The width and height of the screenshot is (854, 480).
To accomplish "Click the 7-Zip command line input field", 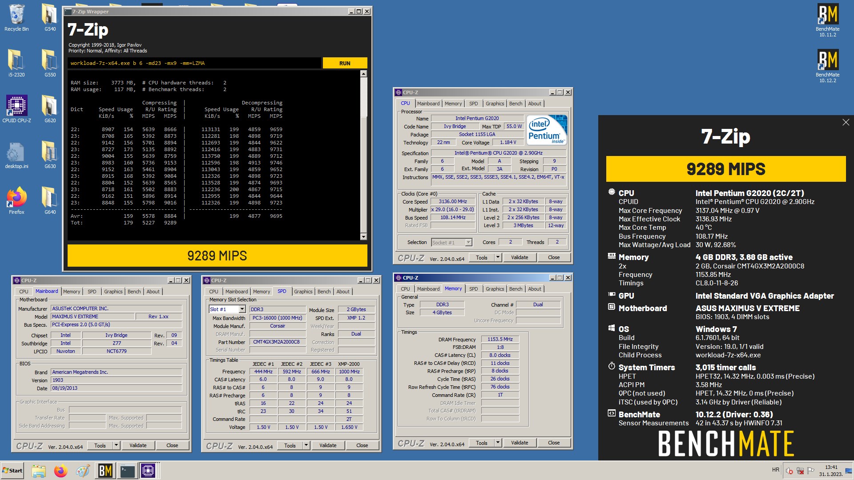I will 194,63.
